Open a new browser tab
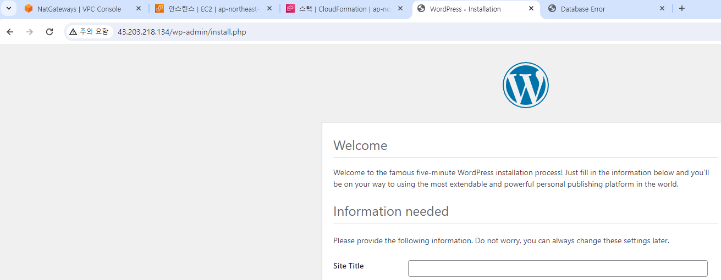 (682, 9)
